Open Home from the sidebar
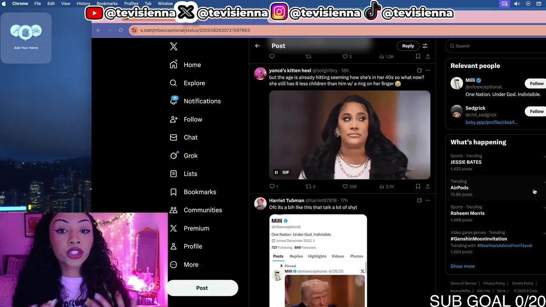The image size is (546, 307). [185, 65]
